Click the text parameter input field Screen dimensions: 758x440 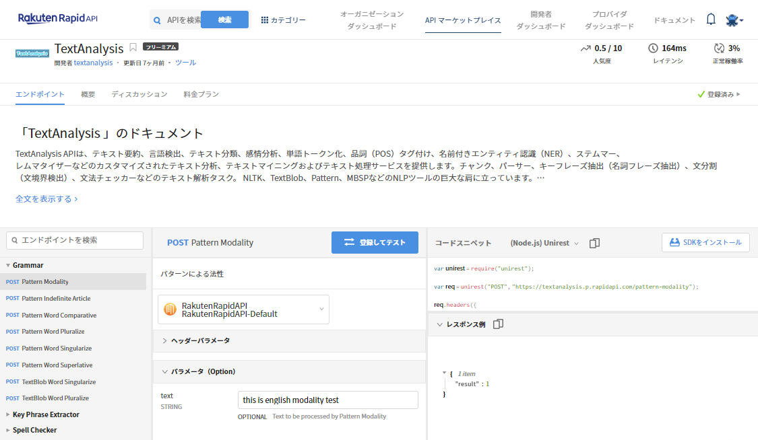pyautogui.click(x=327, y=400)
